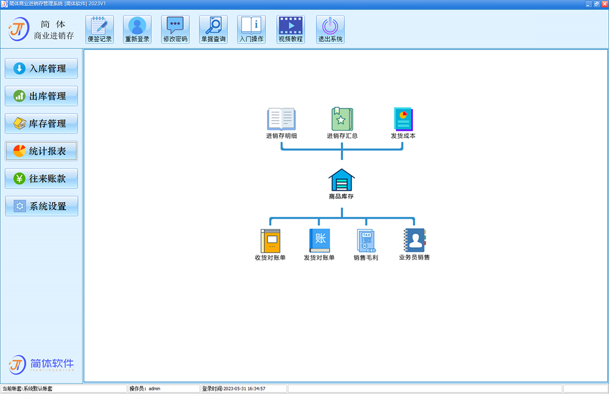Open 修改密码 change password

pyautogui.click(x=175, y=29)
